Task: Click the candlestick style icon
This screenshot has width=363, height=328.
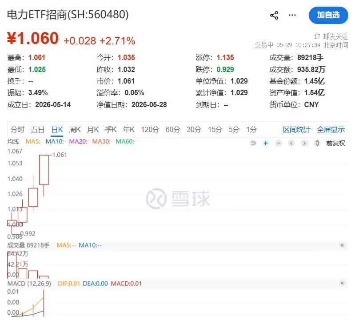Action: point(317,143)
